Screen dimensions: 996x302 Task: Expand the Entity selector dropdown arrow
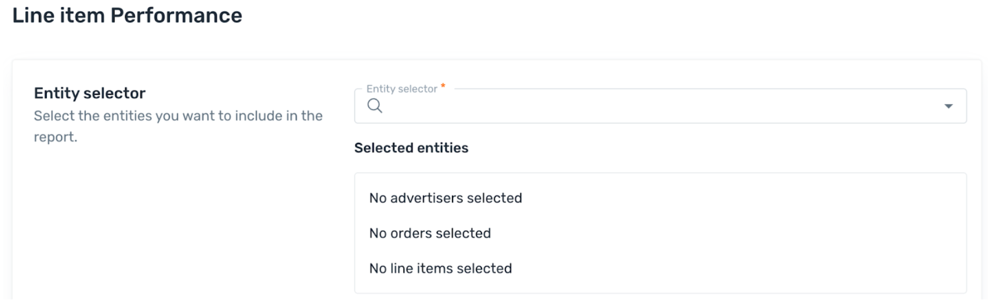point(948,106)
